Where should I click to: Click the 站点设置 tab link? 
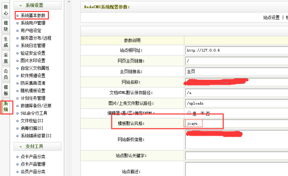[x=271, y=18]
